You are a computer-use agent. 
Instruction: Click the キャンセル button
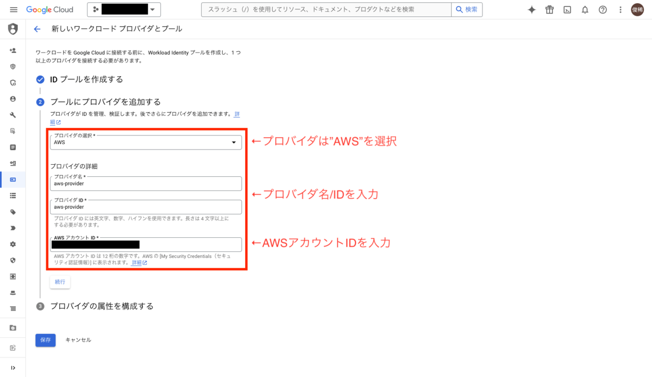pyautogui.click(x=78, y=339)
